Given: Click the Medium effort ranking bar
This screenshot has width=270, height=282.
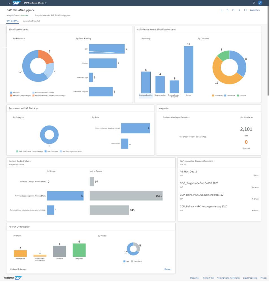Looking at the screenshot, I should coord(103,63).
